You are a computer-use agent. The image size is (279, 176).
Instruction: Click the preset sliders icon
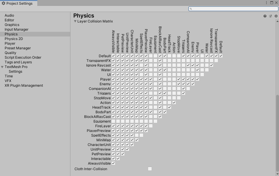[271, 16]
